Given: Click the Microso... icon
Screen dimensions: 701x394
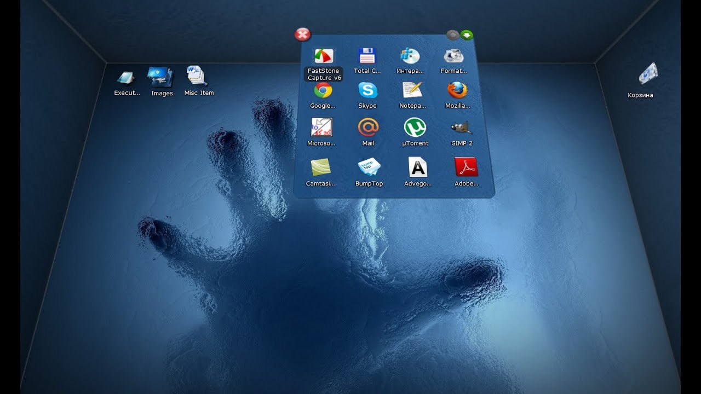Looking at the screenshot, I should pos(321,128).
